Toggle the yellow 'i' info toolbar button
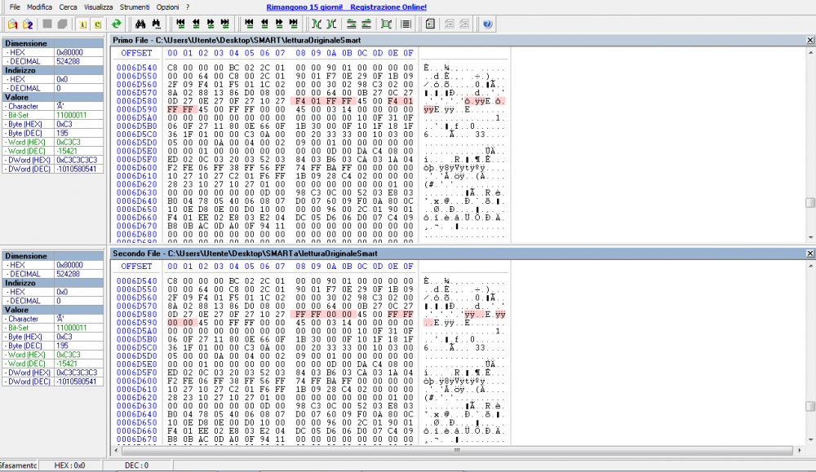This screenshot has width=816, height=472. pyautogui.click(x=82, y=24)
